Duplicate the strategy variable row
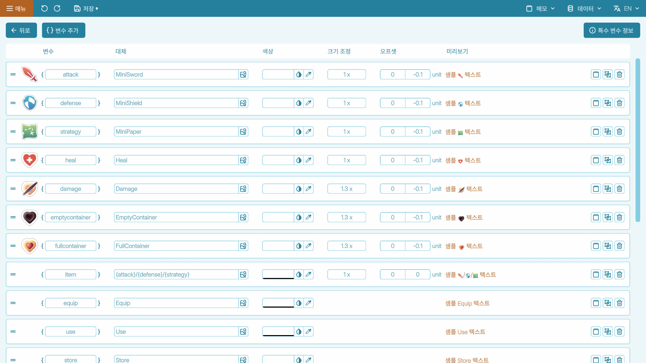The width and height of the screenshot is (646, 363). (x=608, y=132)
